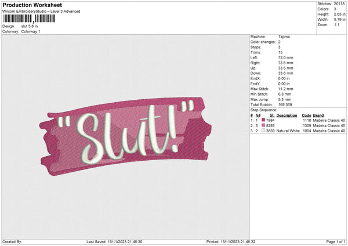Click the light pink thread swatch for stop 2
Screen dimensions: 348x246
pyautogui.click(x=263, y=125)
